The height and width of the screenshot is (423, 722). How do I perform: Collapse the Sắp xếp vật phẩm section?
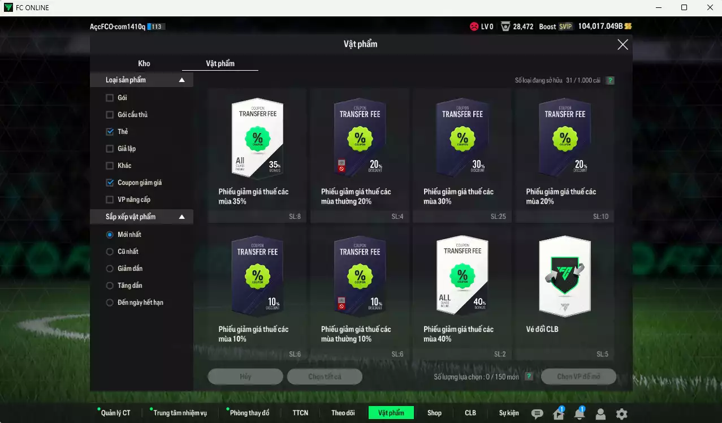click(x=181, y=217)
